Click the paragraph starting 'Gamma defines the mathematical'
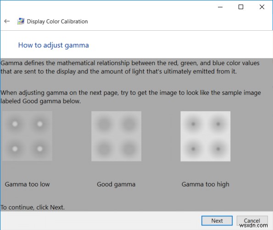273x230 pixels. (x=130, y=67)
